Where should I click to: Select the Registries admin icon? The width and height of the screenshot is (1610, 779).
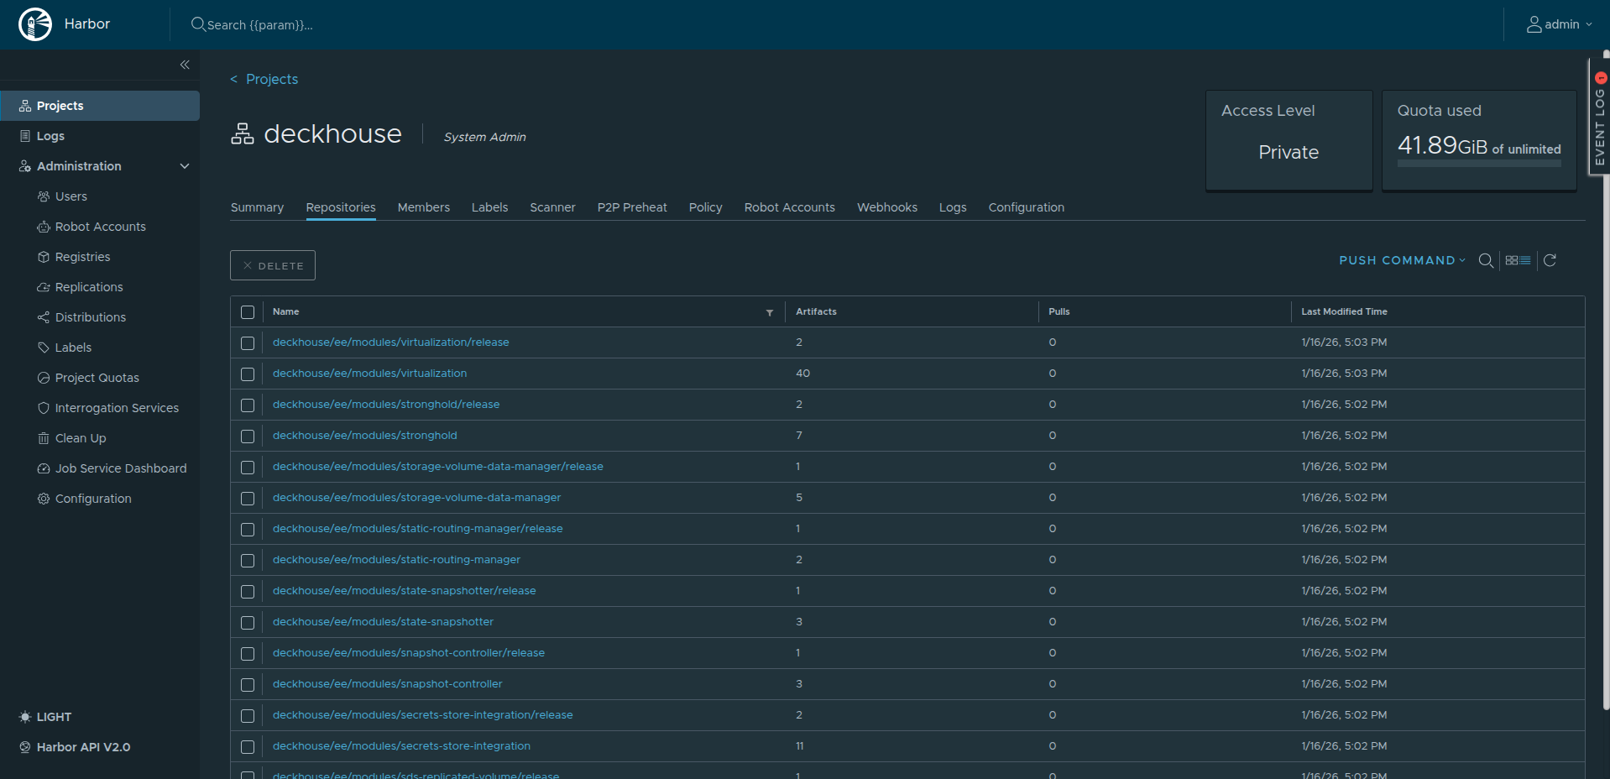(44, 257)
